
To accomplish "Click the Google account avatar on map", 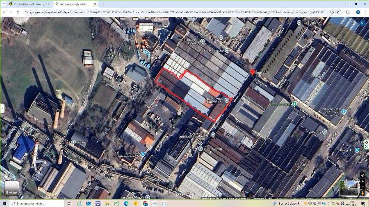I will [x=362, y=23].
